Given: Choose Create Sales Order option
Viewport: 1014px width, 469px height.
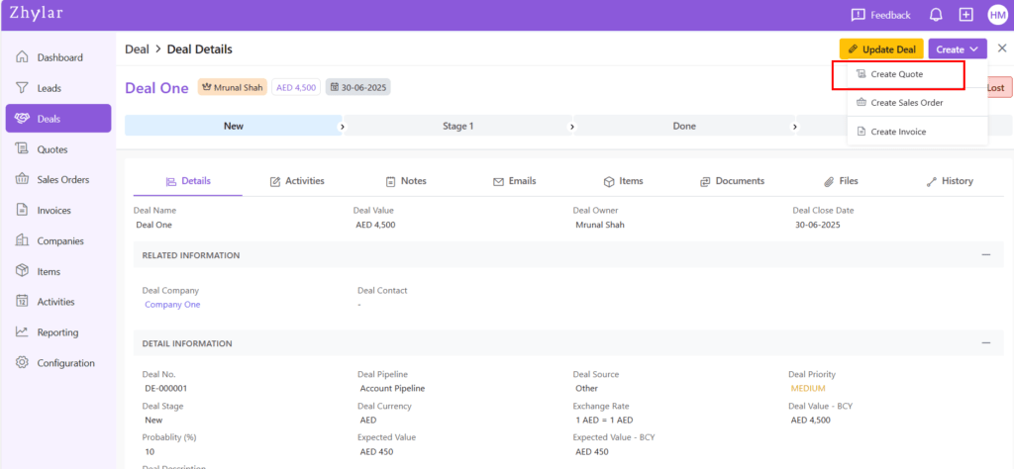Looking at the screenshot, I should click(x=906, y=103).
